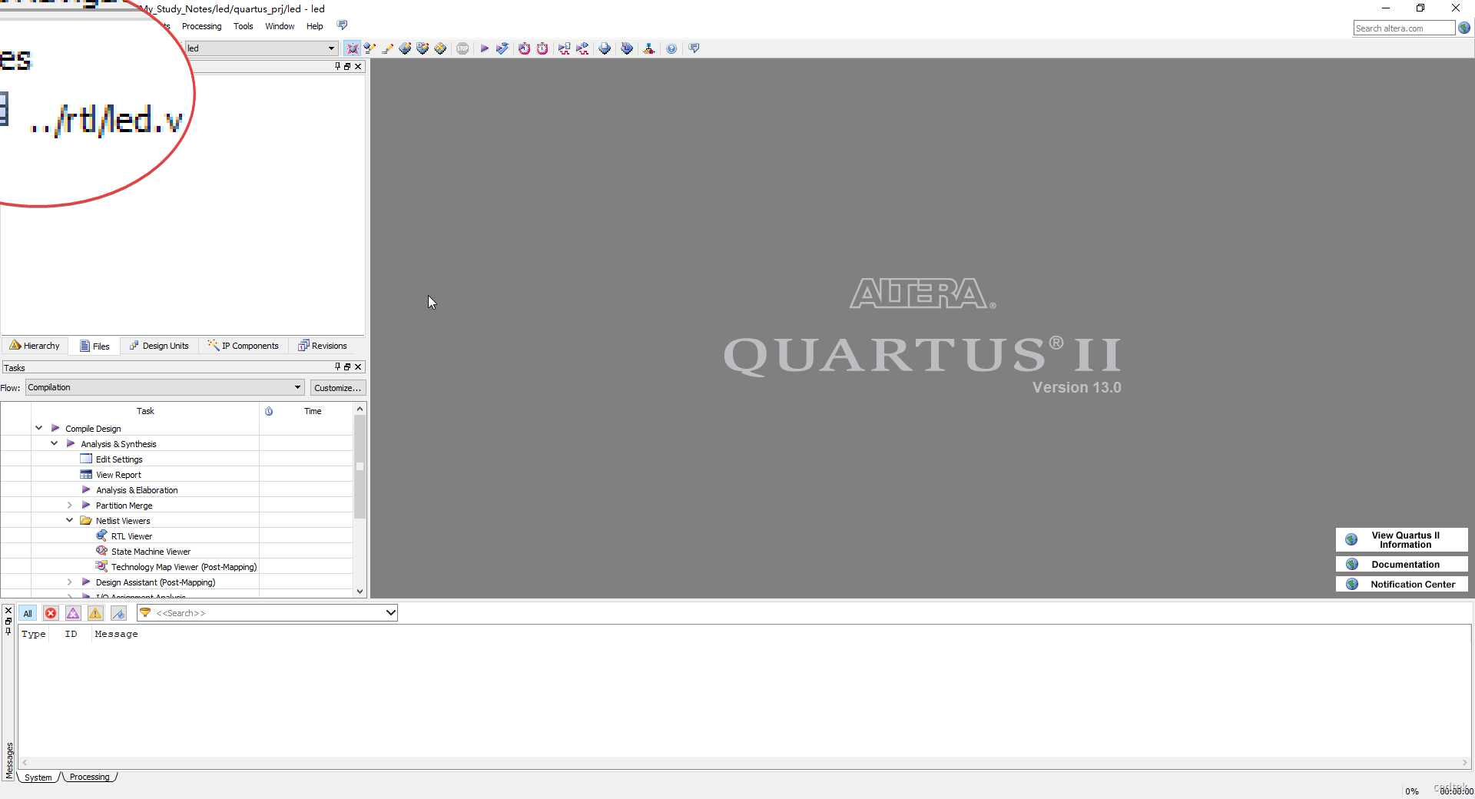
Task: Select View Report task
Action: pos(118,475)
